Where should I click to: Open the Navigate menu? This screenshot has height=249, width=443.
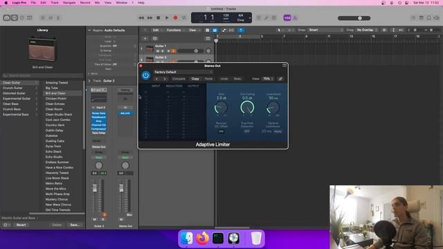click(x=69, y=3)
